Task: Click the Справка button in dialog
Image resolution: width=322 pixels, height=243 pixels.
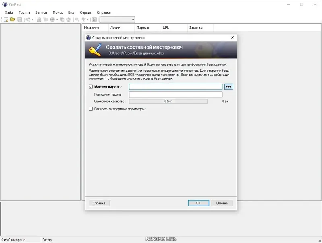Action: 99,203
